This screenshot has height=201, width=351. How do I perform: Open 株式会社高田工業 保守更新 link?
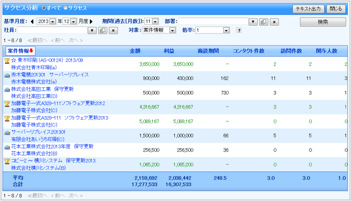click(42, 89)
